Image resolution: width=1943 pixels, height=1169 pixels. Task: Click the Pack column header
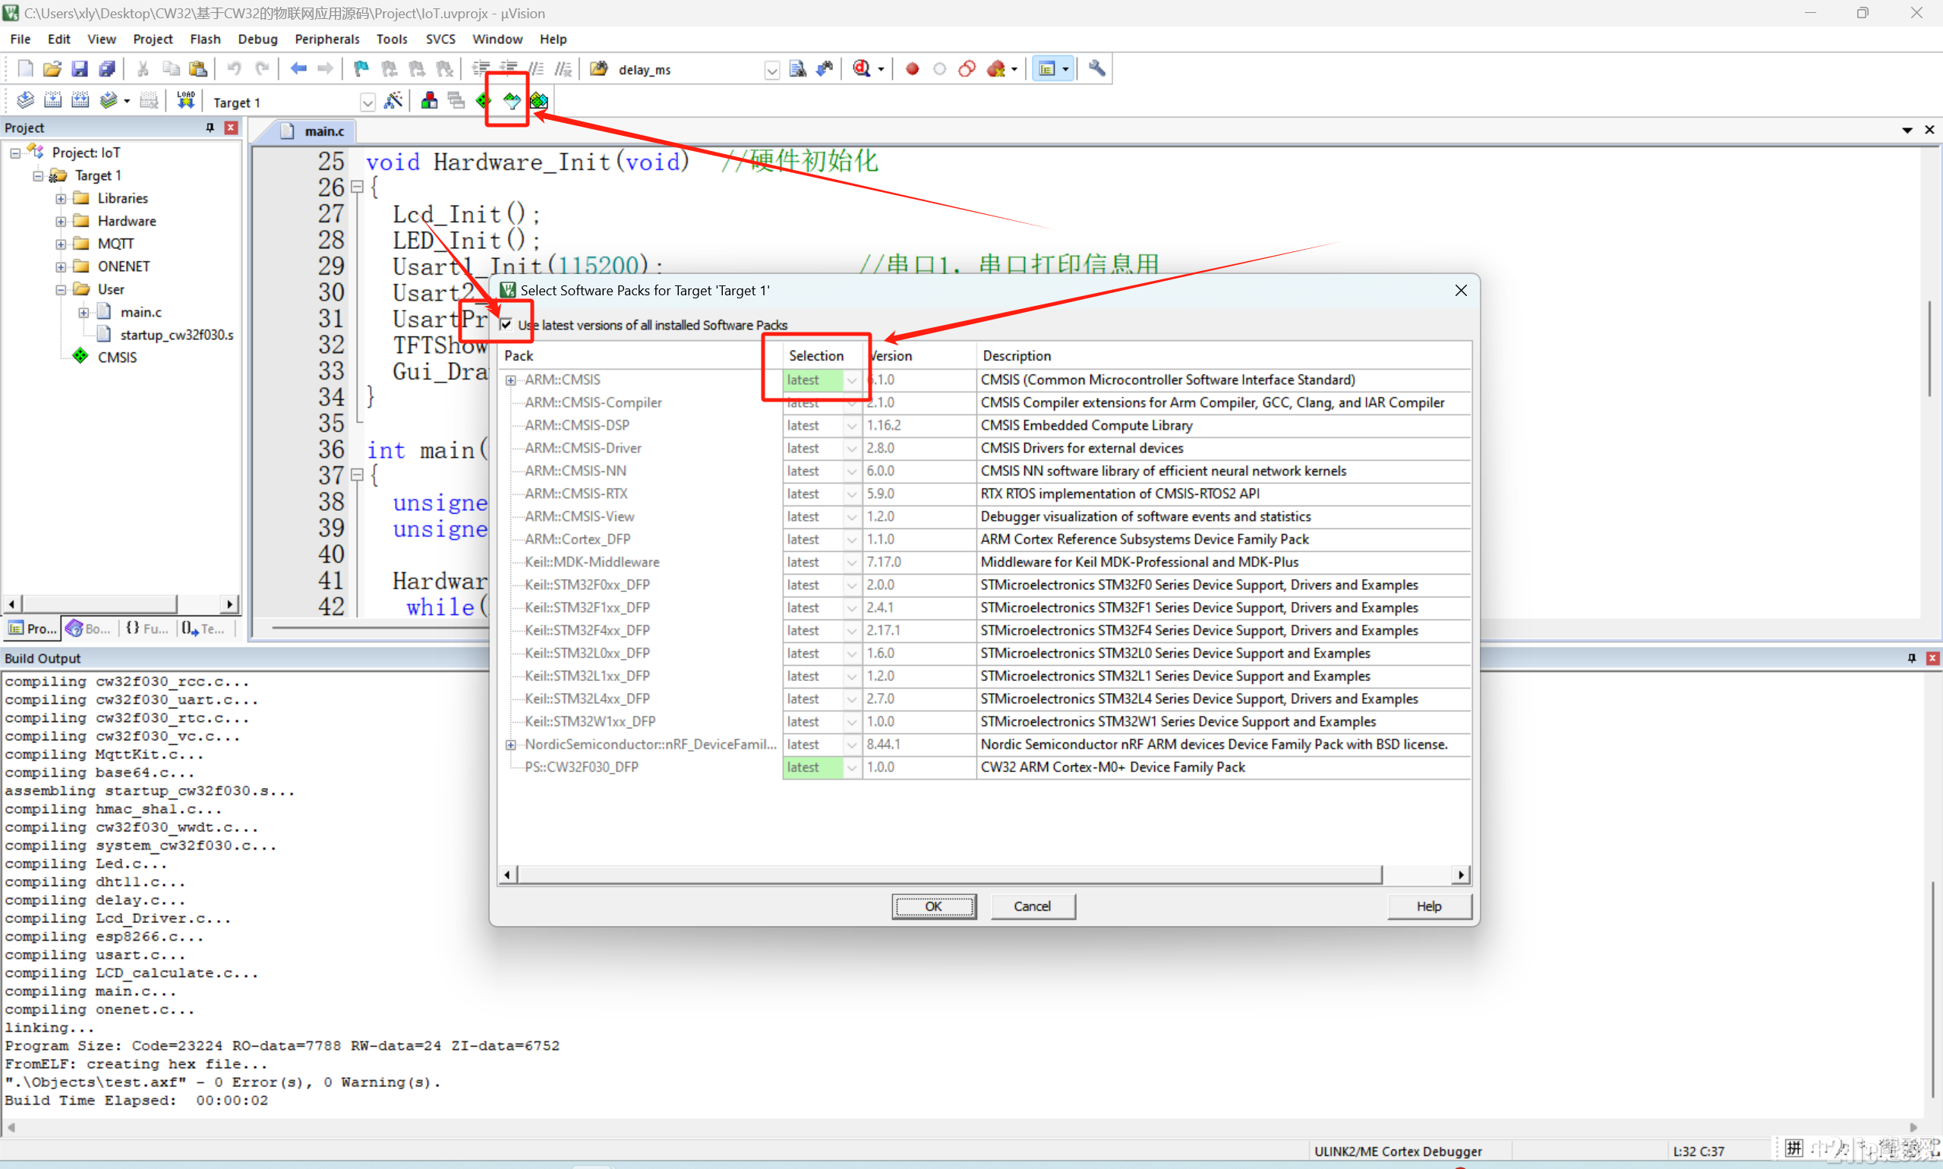coord(642,356)
